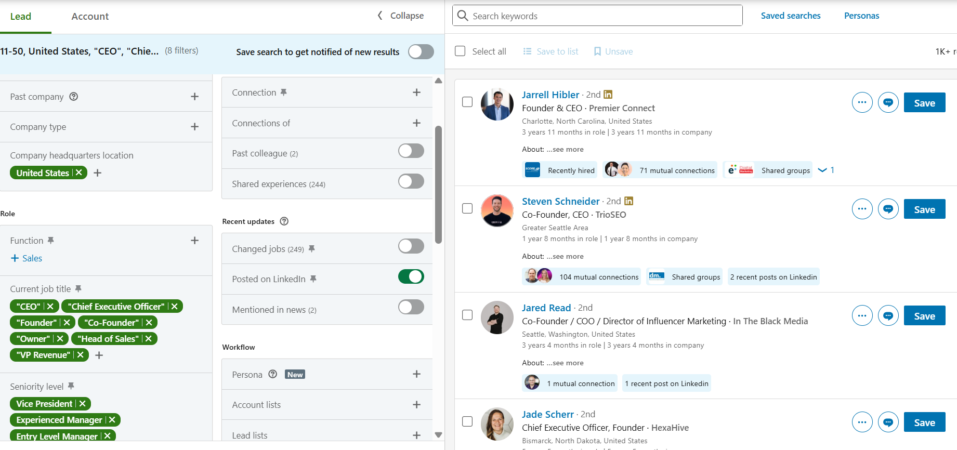957x450 pixels.
Task: Collapse the filters panel
Action: coord(400,16)
